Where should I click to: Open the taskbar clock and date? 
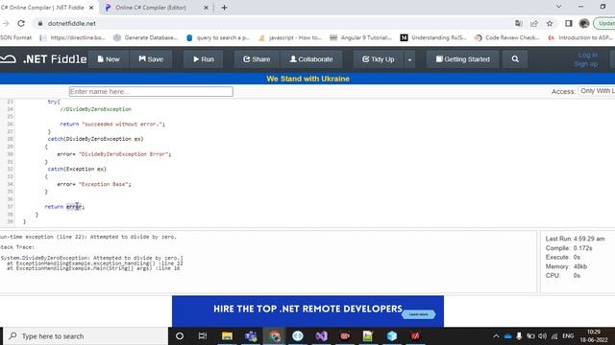[x=594, y=336]
